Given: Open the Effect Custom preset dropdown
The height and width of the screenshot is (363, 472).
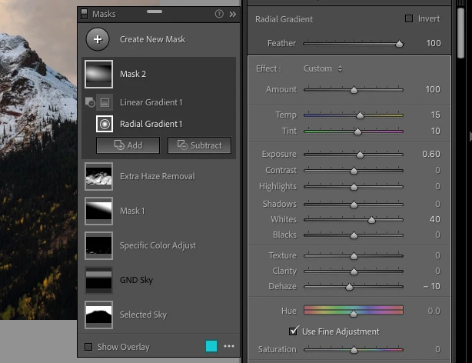Looking at the screenshot, I should point(323,69).
